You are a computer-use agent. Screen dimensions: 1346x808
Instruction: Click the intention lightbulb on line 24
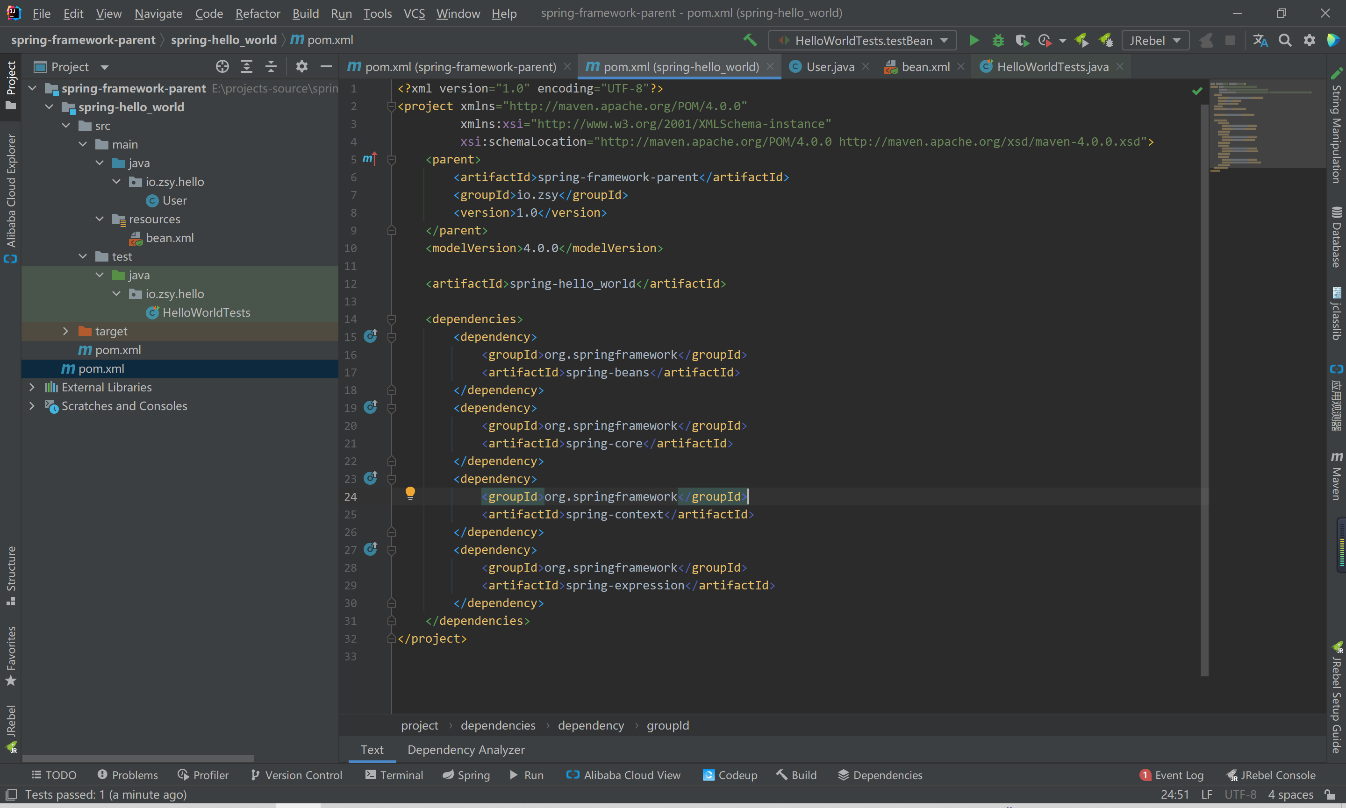[410, 493]
